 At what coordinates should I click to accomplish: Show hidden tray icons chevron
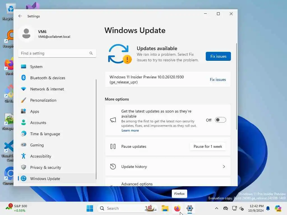217,208
